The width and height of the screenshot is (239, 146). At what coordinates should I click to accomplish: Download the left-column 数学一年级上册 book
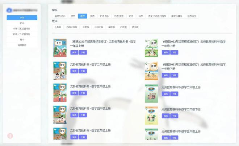click(83, 52)
